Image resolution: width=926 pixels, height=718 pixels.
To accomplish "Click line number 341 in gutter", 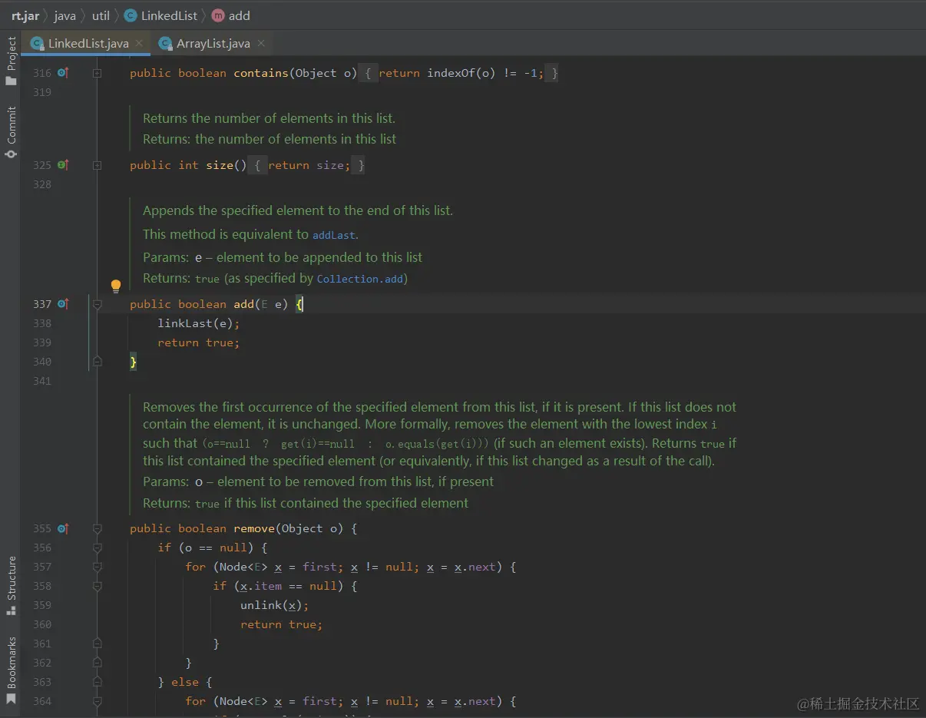I will 42,381.
